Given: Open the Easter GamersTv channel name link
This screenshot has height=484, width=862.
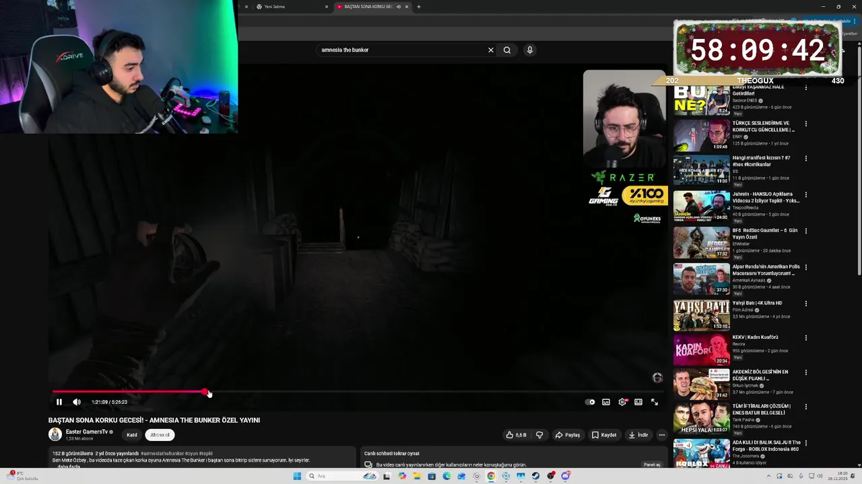Looking at the screenshot, I should click(x=87, y=432).
